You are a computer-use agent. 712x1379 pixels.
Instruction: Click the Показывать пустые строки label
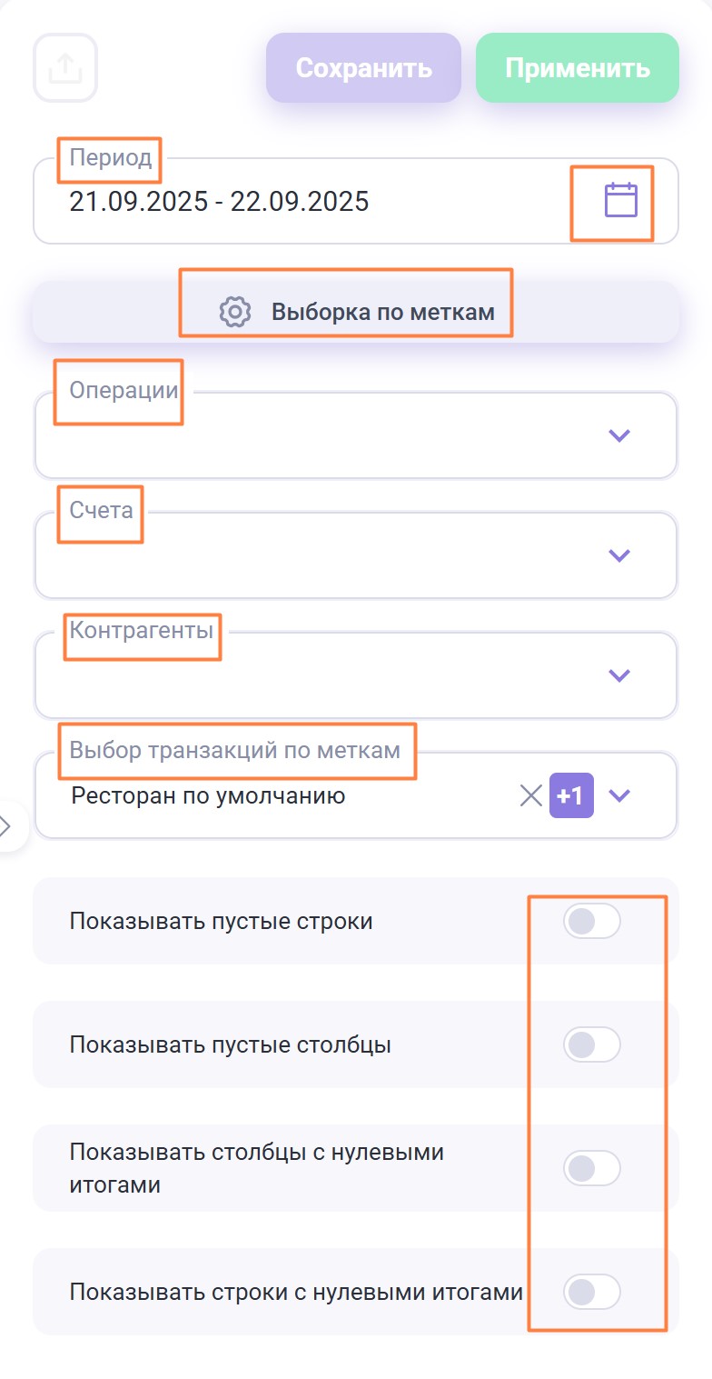coord(221,922)
